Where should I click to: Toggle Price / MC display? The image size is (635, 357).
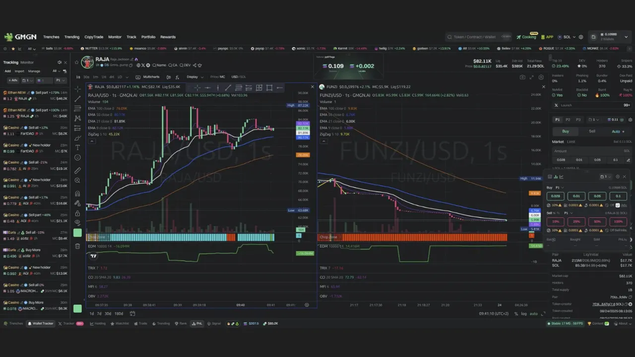click(x=217, y=77)
